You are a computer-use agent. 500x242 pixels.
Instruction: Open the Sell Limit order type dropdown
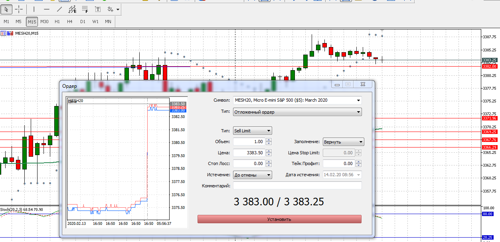click(252, 130)
